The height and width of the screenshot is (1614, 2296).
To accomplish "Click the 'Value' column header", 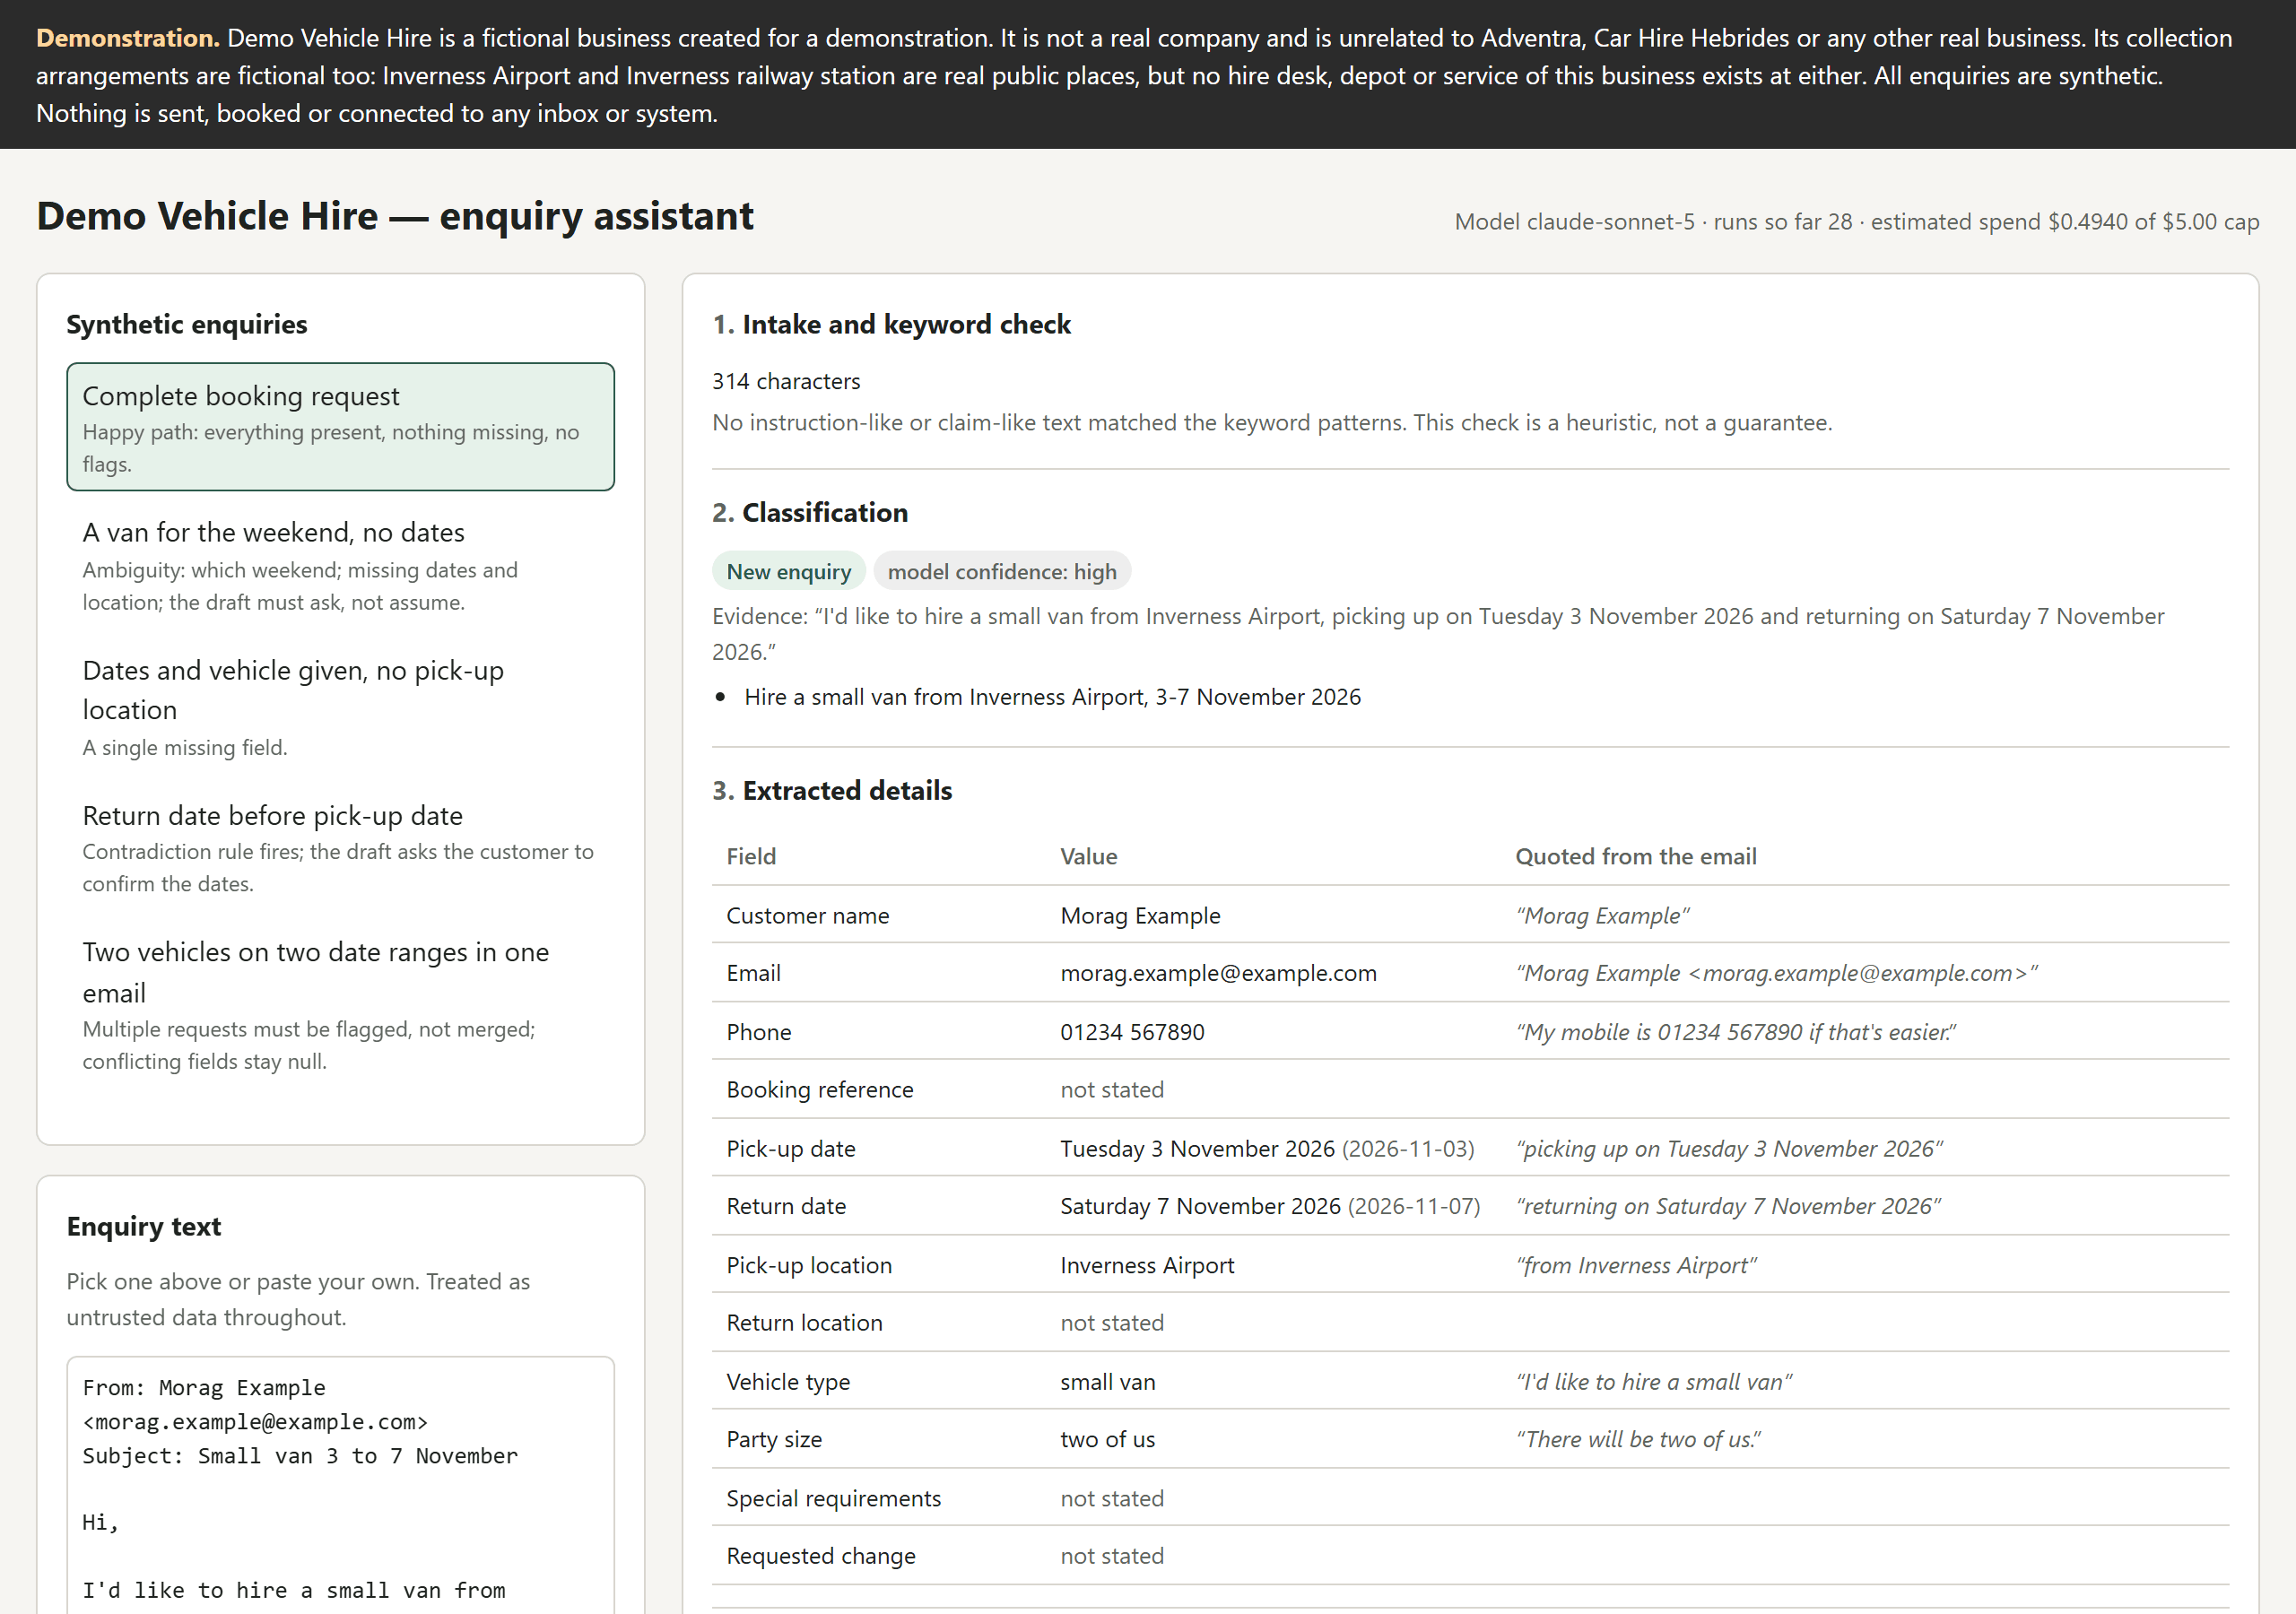I will [1089, 857].
